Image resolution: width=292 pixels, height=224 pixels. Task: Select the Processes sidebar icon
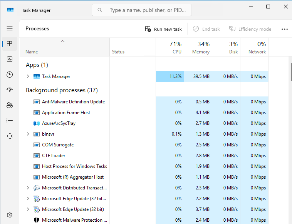tap(10, 44)
